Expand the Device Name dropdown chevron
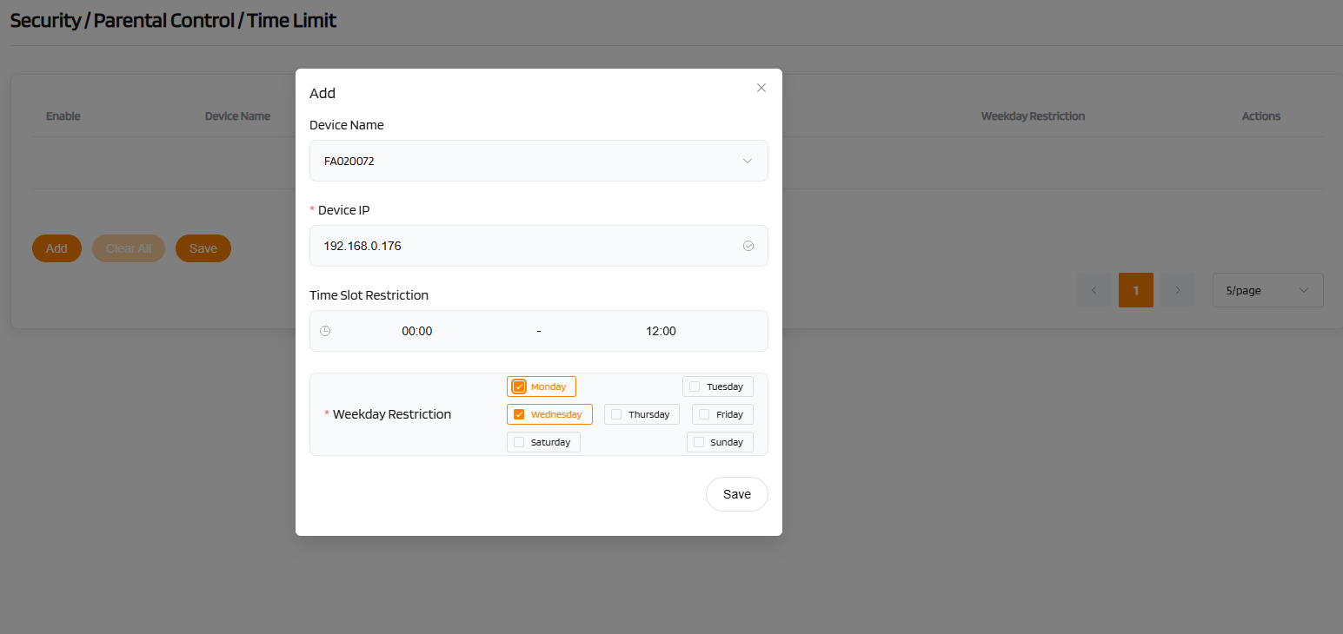Screen dimensions: 1343x634 [x=747, y=161]
